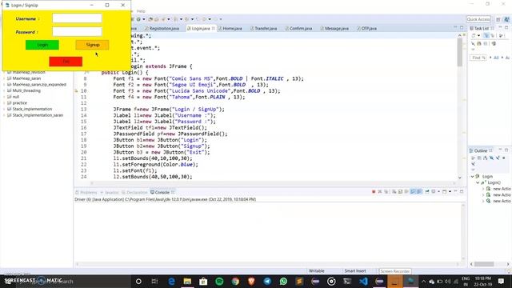
Task: Collapse the Login class in Outline
Action: pos(472,176)
